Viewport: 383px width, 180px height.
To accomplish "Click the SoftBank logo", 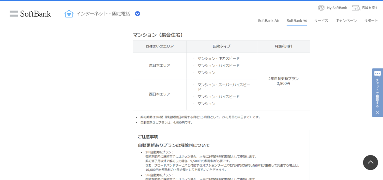I will 30,14.
